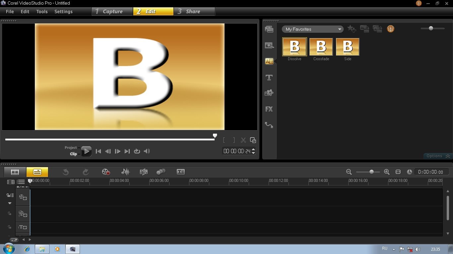Open the FX filter library
453x254 pixels.
269,109
